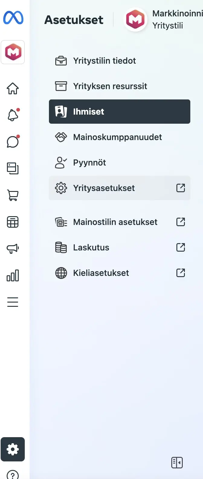203x479 pixels.
Task: Open Mainoskumppanuudet section
Action: click(x=120, y=137)
